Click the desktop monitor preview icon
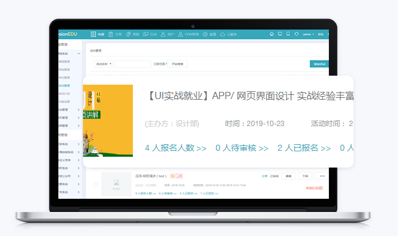The height and width of the screenshot is (236, 398). [x=280, y=34]
